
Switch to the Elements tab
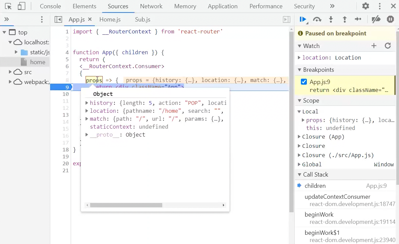pos(85,6)
